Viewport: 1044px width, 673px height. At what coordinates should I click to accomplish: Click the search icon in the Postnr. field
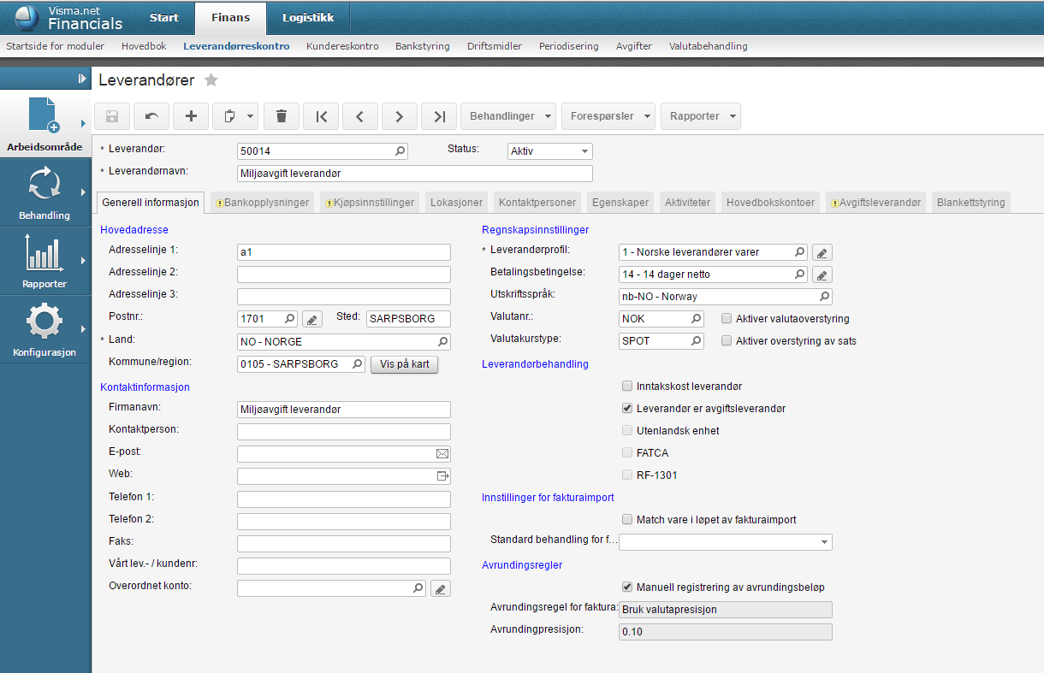tap(289, 319)
